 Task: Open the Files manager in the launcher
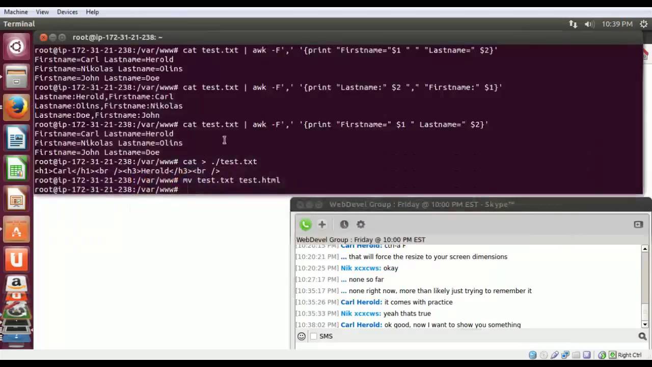16,77
